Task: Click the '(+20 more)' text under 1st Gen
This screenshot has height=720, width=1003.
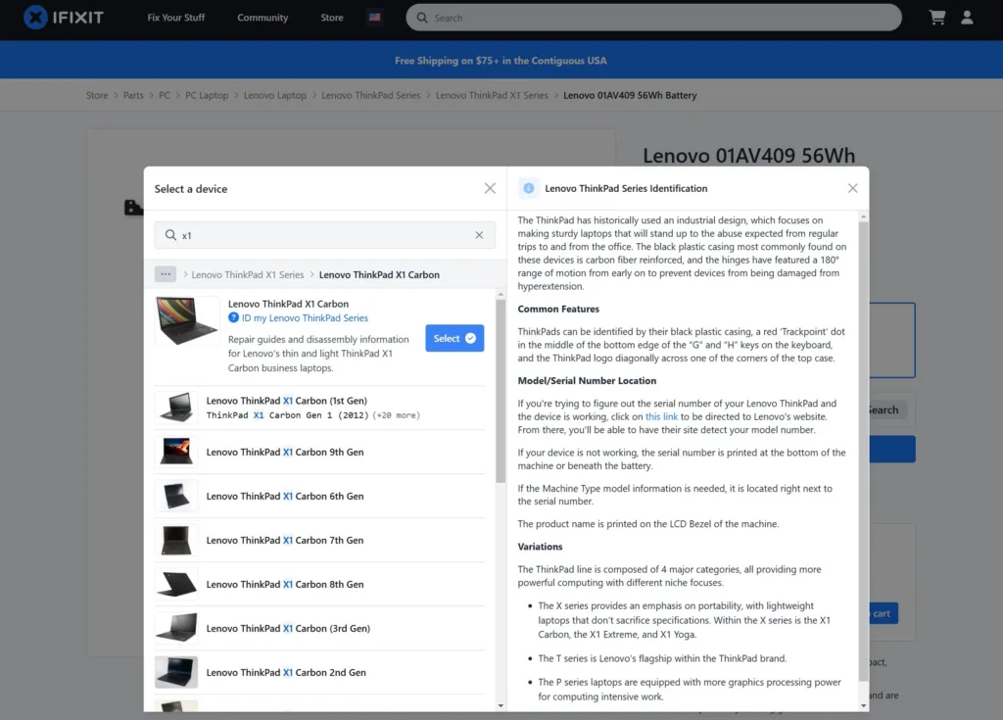Action: [397, 415]
